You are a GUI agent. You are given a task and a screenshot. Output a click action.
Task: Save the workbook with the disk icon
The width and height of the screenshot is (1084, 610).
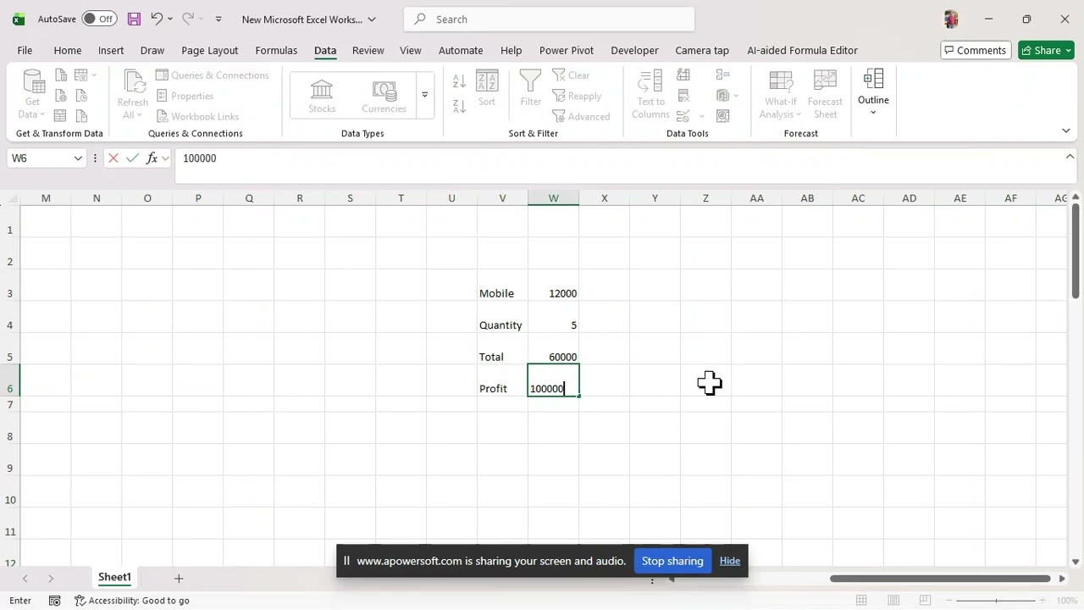click(x=134, y=19)
